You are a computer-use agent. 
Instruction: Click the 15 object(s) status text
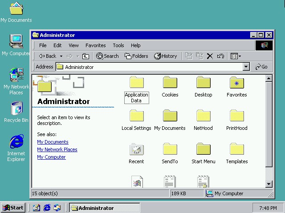(x=45, y=193)
